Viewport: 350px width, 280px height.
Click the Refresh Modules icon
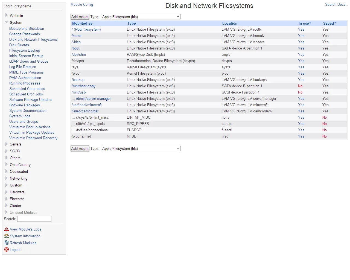[7, 243]
